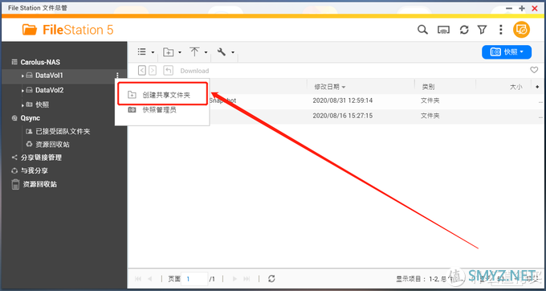
Task: Open the remote connection monitor icon
Action: pyautogui.click(x=443, y=30)
